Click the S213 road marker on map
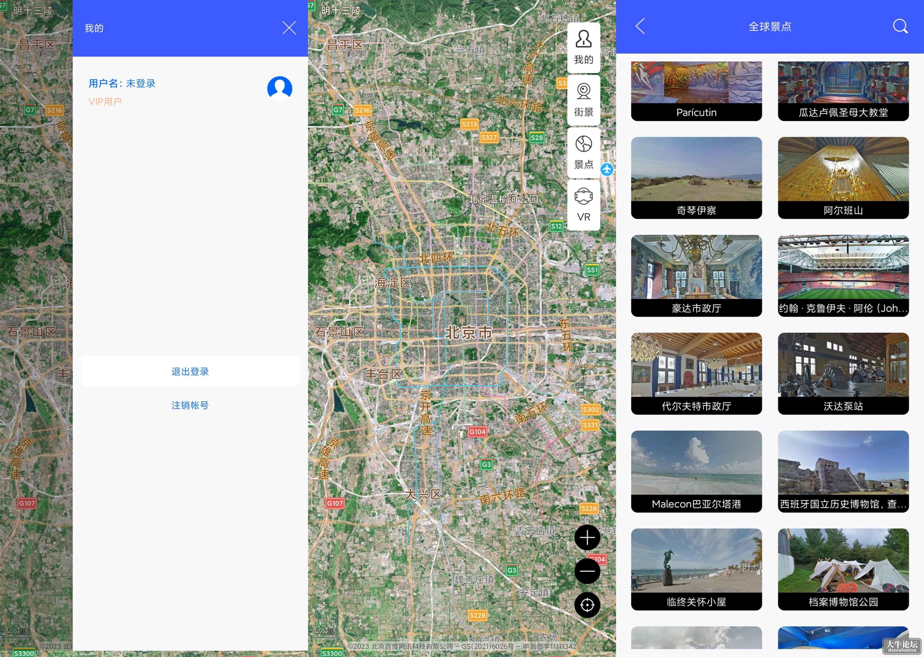Image resolution: width=924 pixels, height=657 pixels. pyautogui.click(x=469, y=124)
